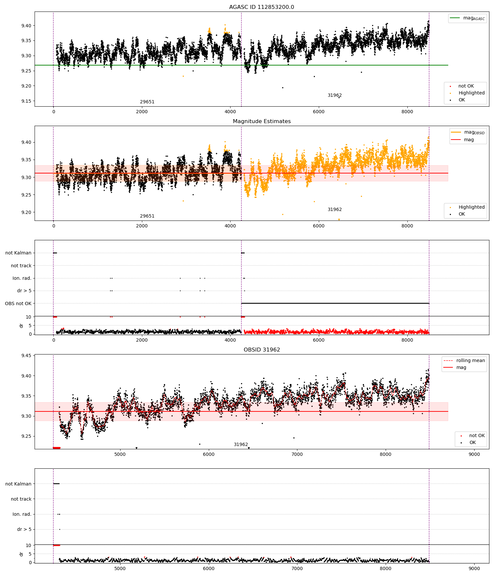Viewport: 494px width, 576px height.
Task: Click "not Kalman" label under OBSID 31962 plot
Action: [x=18, y=484]
